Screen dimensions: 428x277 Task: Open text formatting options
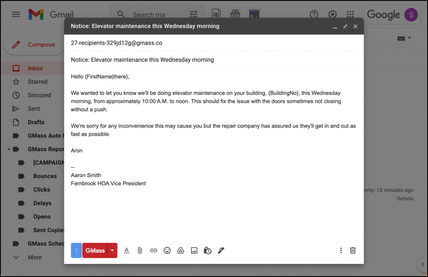[x=127, y=250]
